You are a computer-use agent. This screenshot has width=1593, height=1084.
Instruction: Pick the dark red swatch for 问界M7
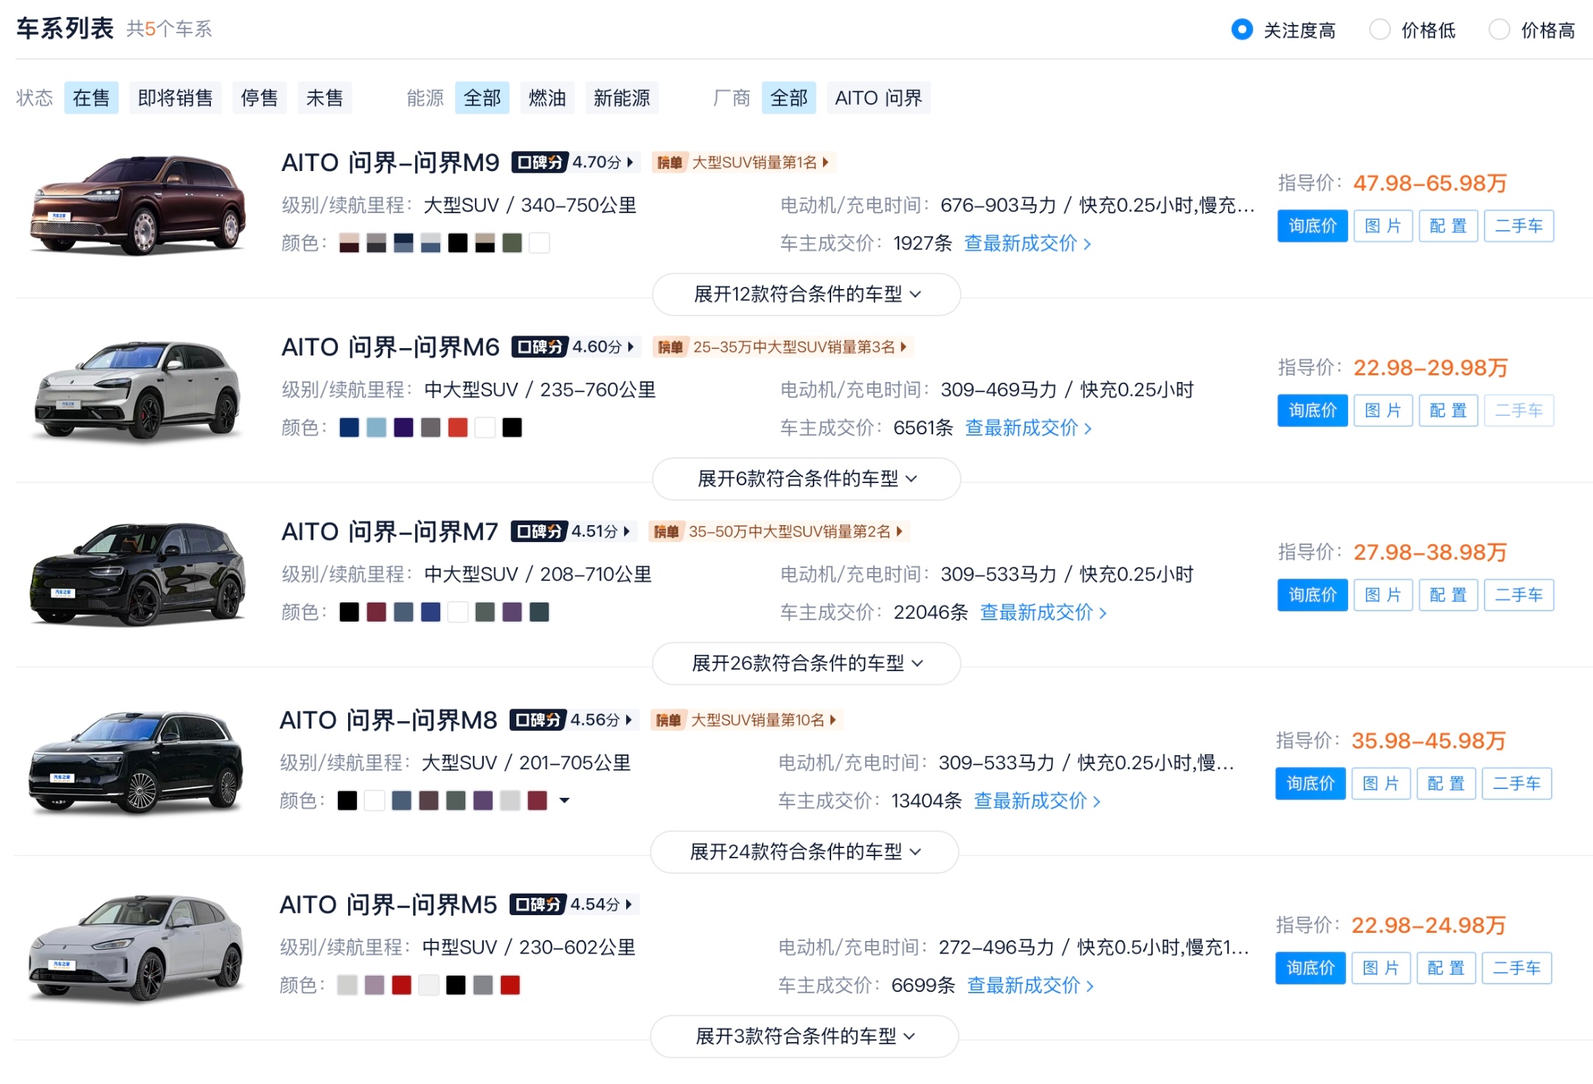(x=377, y=612)
